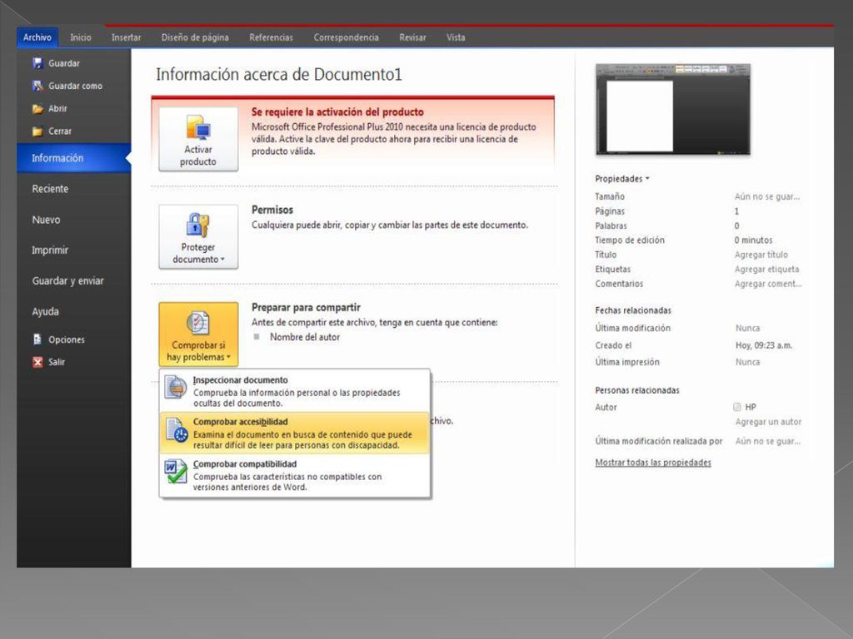Open Comprobar si hay problemas dropdown

[198, 334]
